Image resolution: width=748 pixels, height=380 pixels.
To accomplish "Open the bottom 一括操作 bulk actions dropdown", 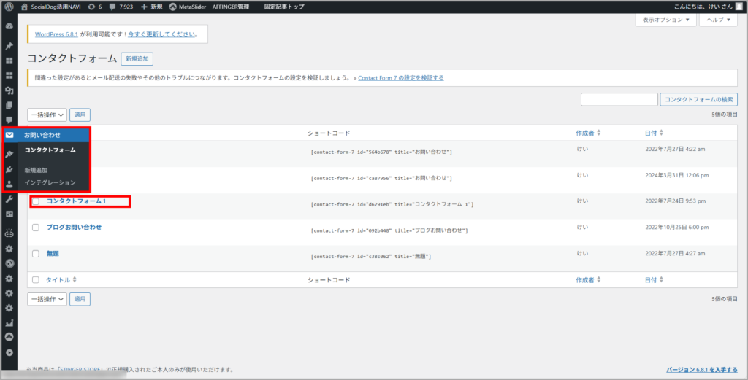I will pos(47,299).
